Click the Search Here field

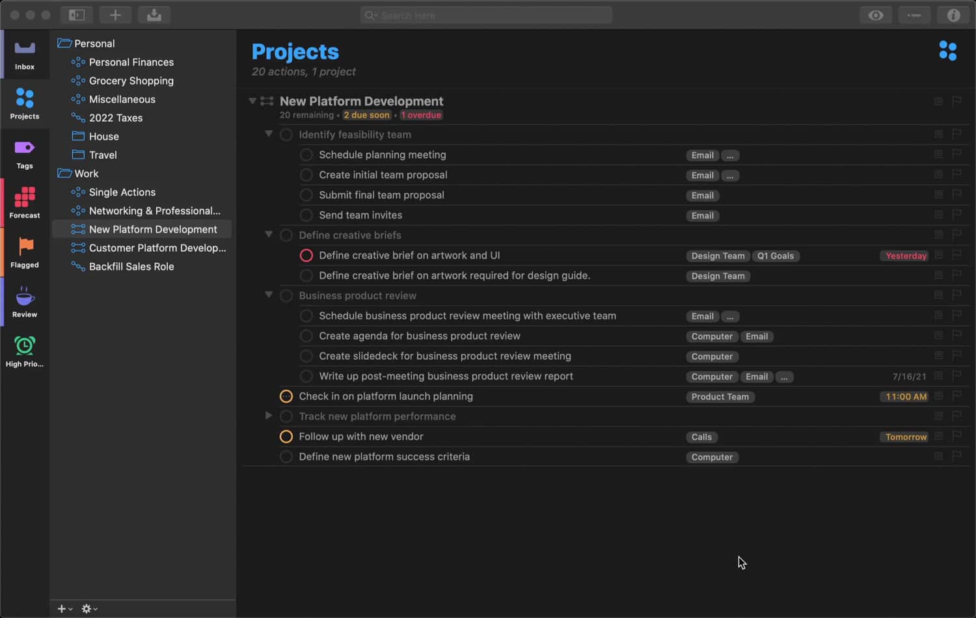[487, 15]
